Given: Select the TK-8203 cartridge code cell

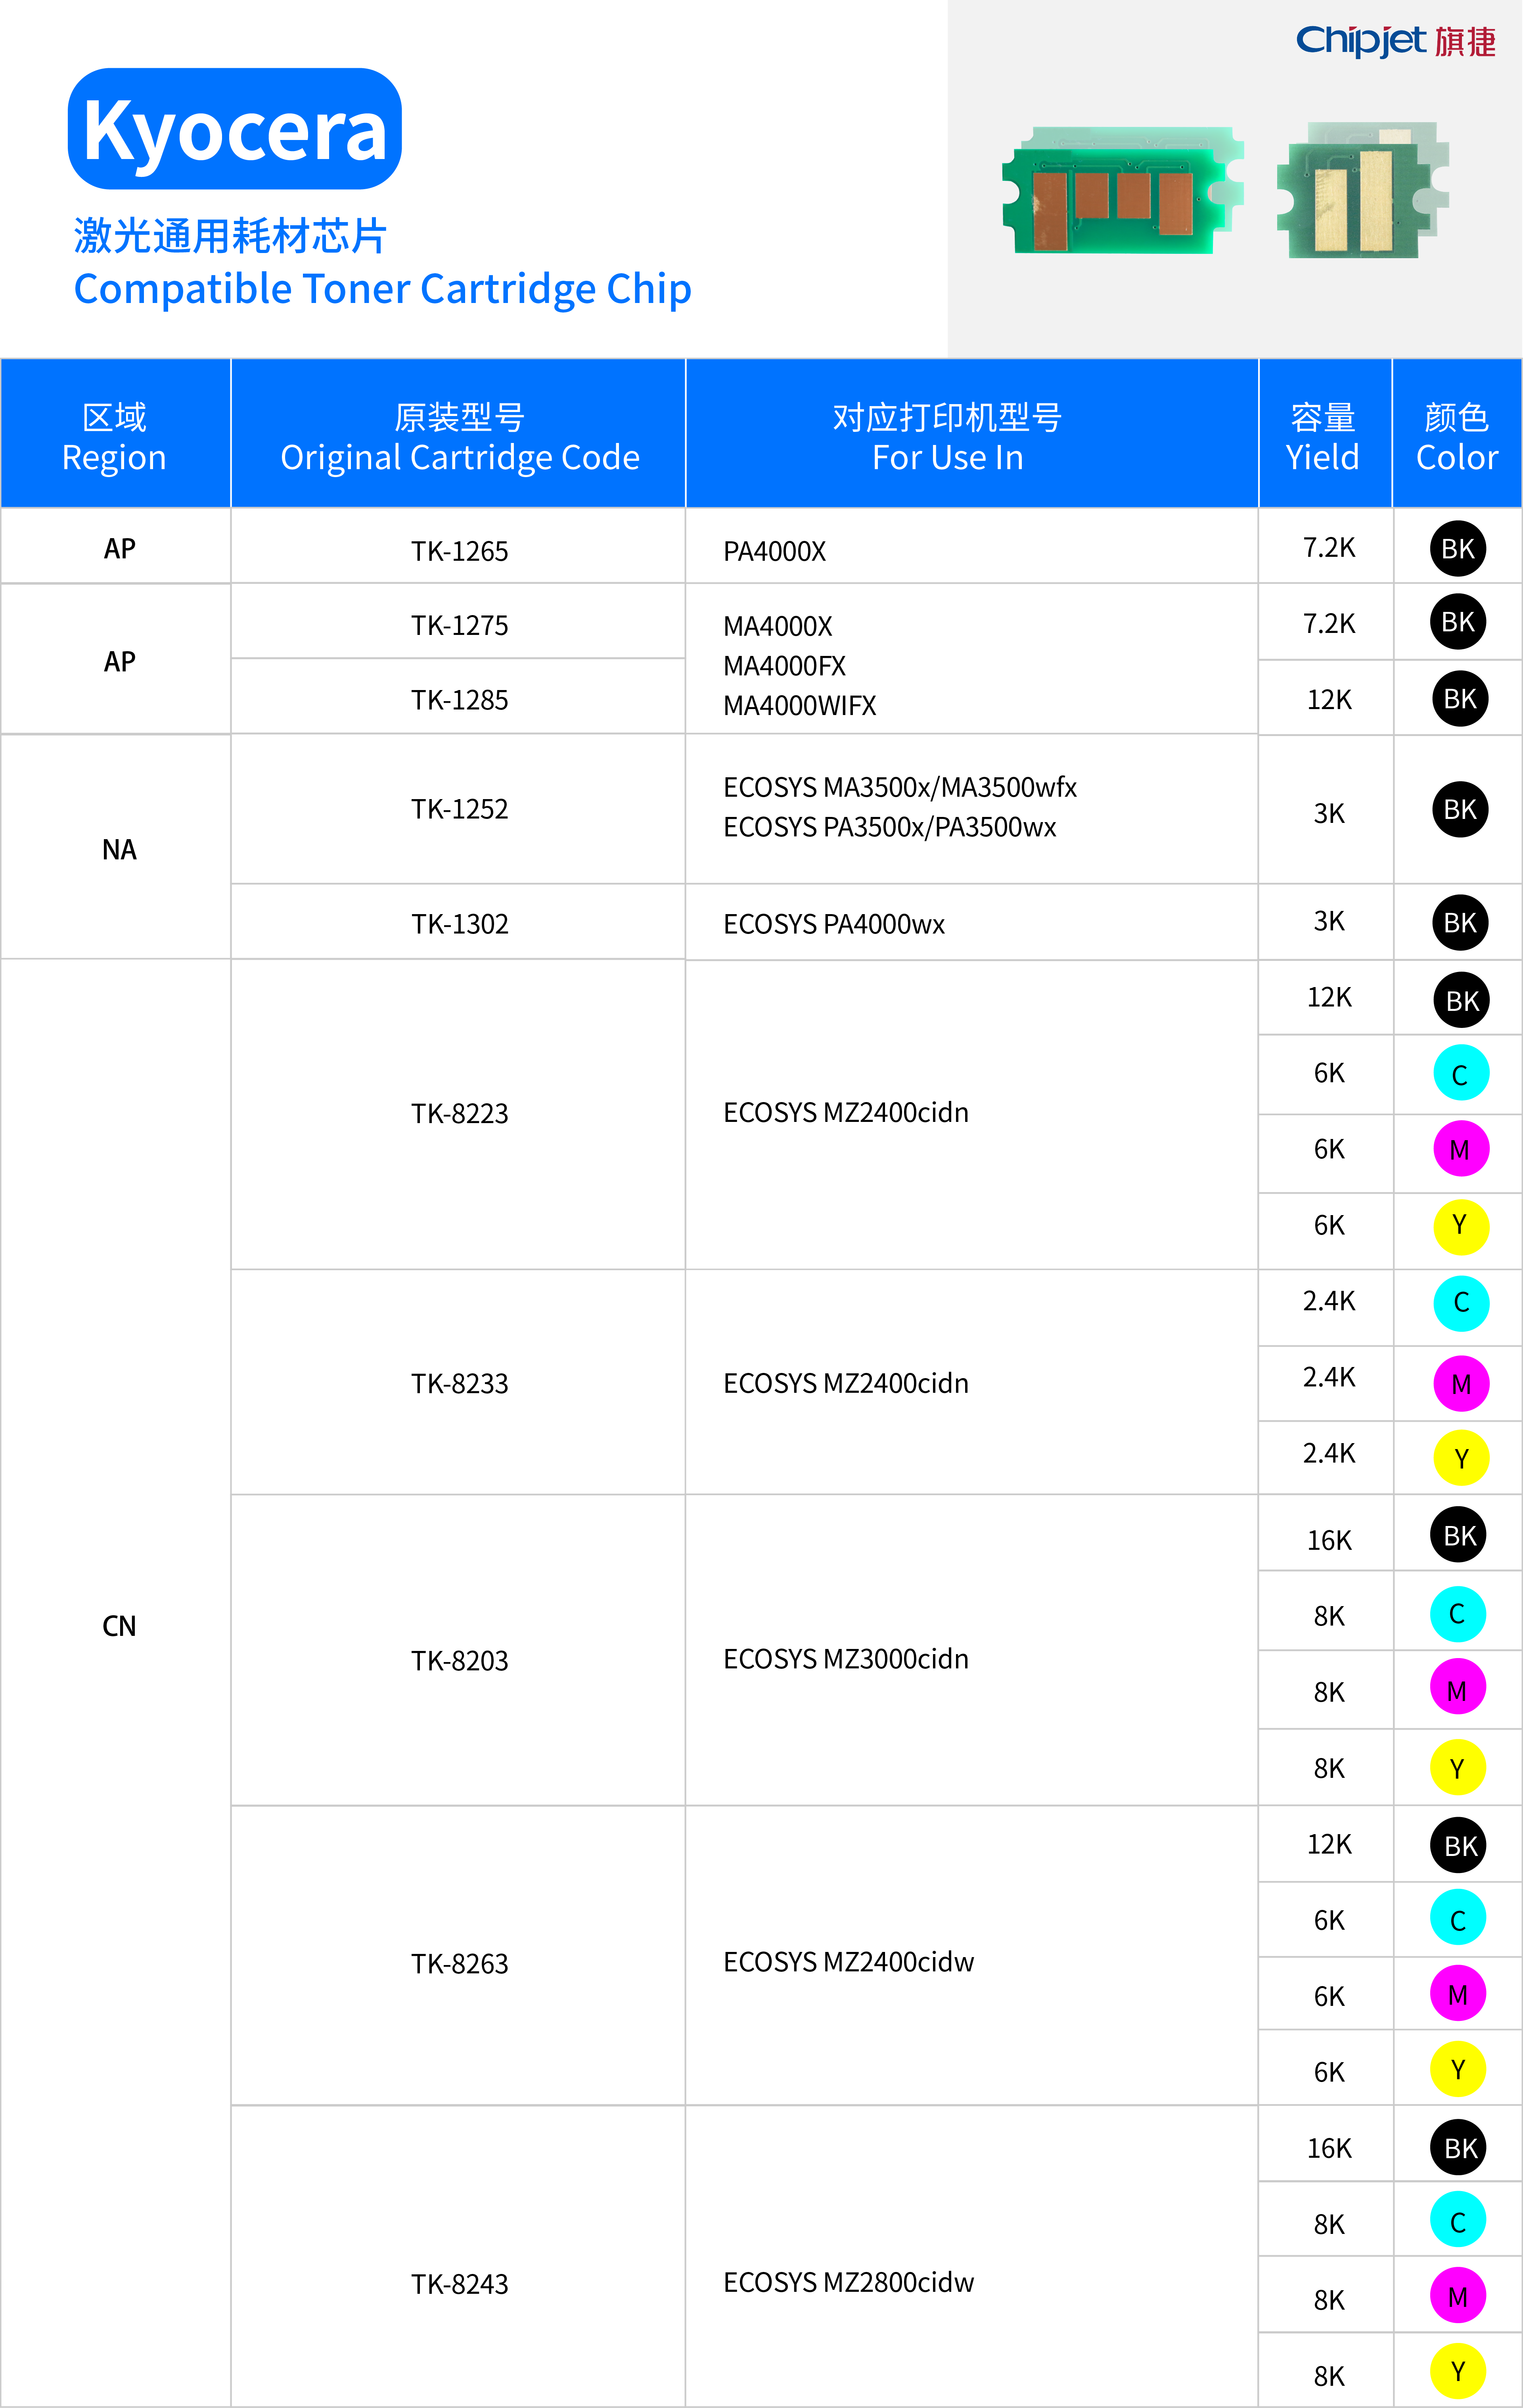Looking at the screenshot, I should [x=459, y=1660].
